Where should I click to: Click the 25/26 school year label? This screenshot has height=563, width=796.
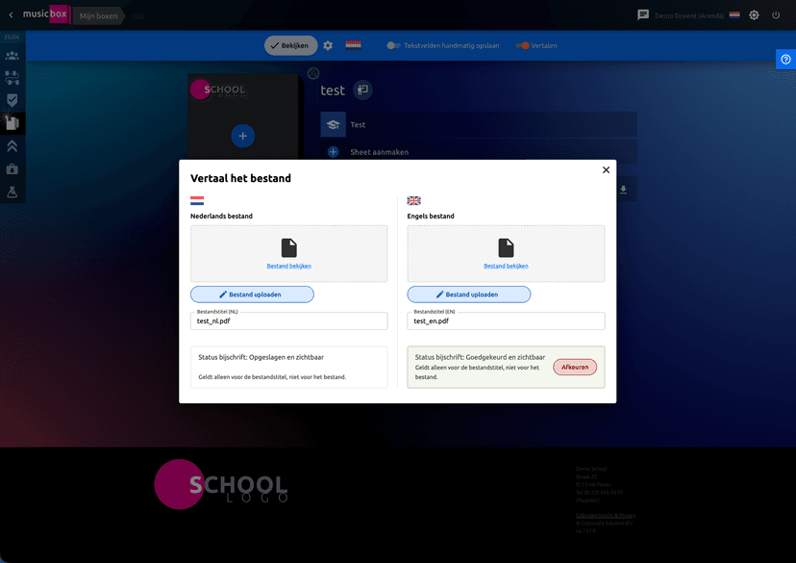[x=12, y=38]
